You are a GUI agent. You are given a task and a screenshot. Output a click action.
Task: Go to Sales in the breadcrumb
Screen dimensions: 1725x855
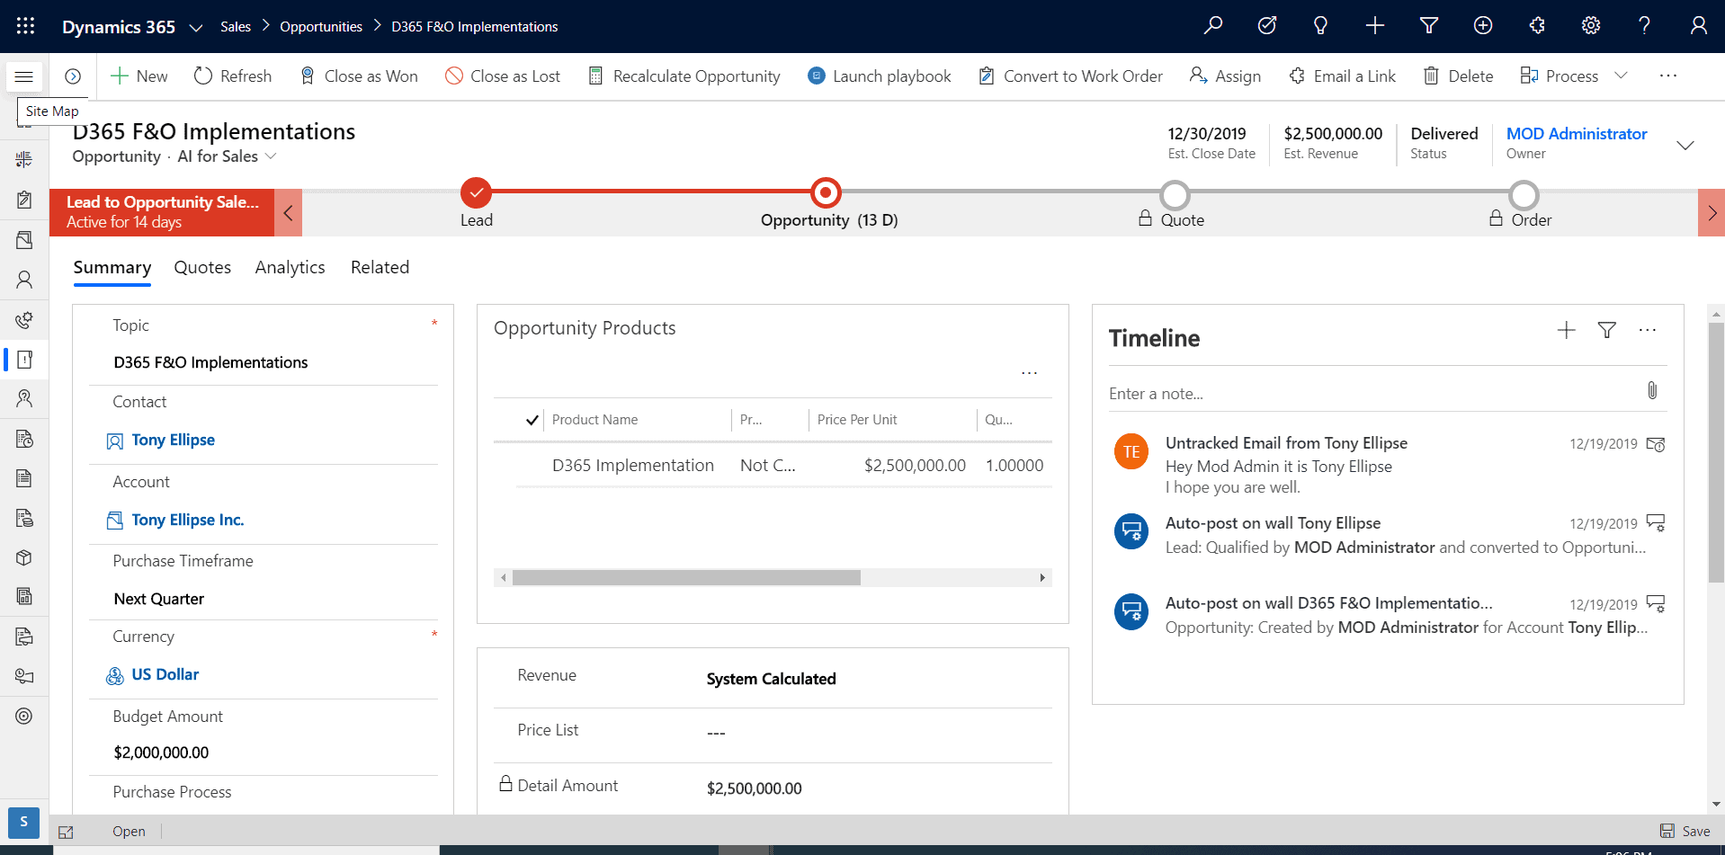pyautogui.click(x=236, y=27)
